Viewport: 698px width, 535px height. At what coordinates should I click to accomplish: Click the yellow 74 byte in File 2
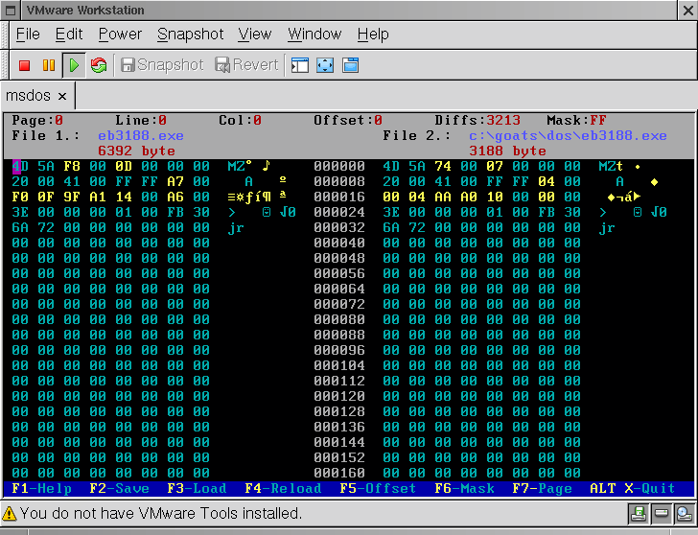(443, 167)
